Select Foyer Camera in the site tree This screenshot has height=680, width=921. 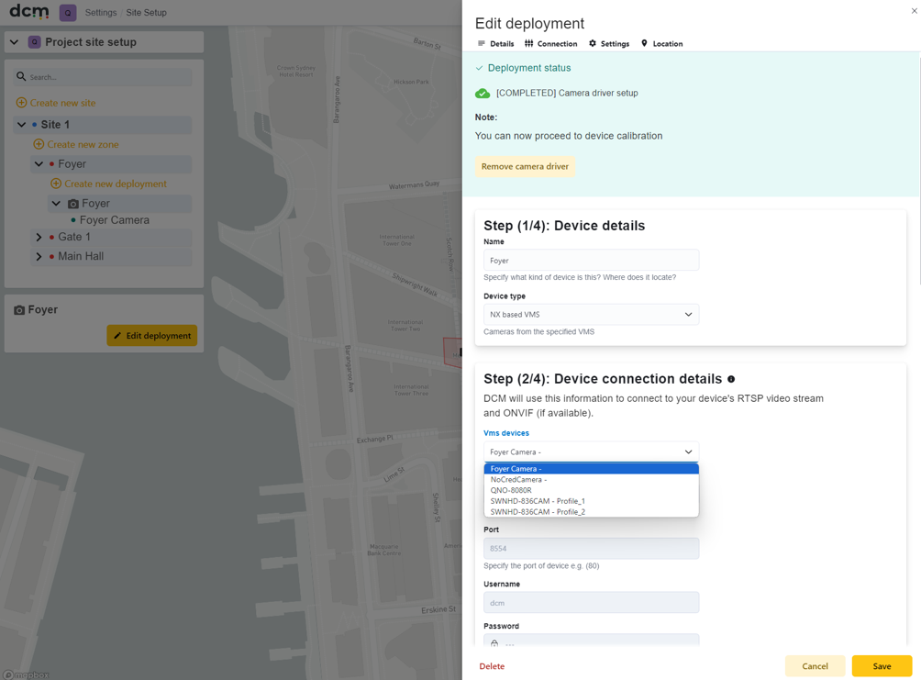(114, 220)
